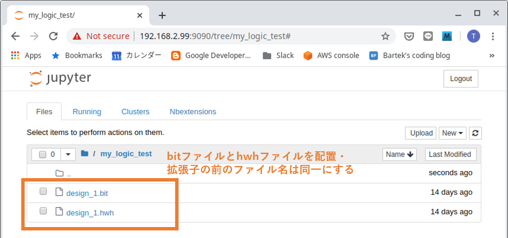Reload the browser page

(x=53, y=36)
